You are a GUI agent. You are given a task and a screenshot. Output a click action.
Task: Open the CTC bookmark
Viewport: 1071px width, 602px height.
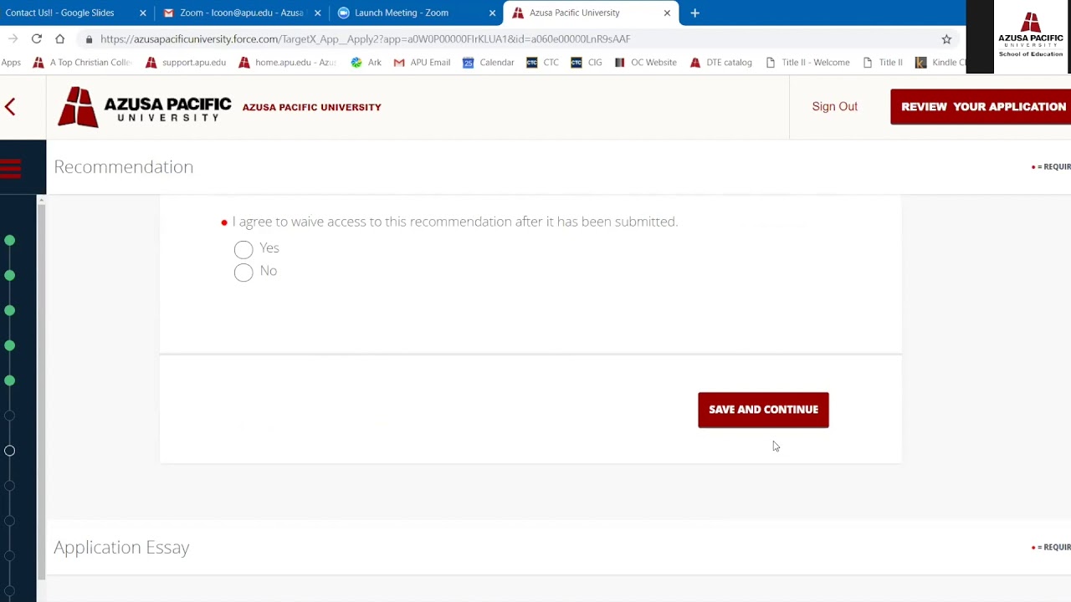542,62
